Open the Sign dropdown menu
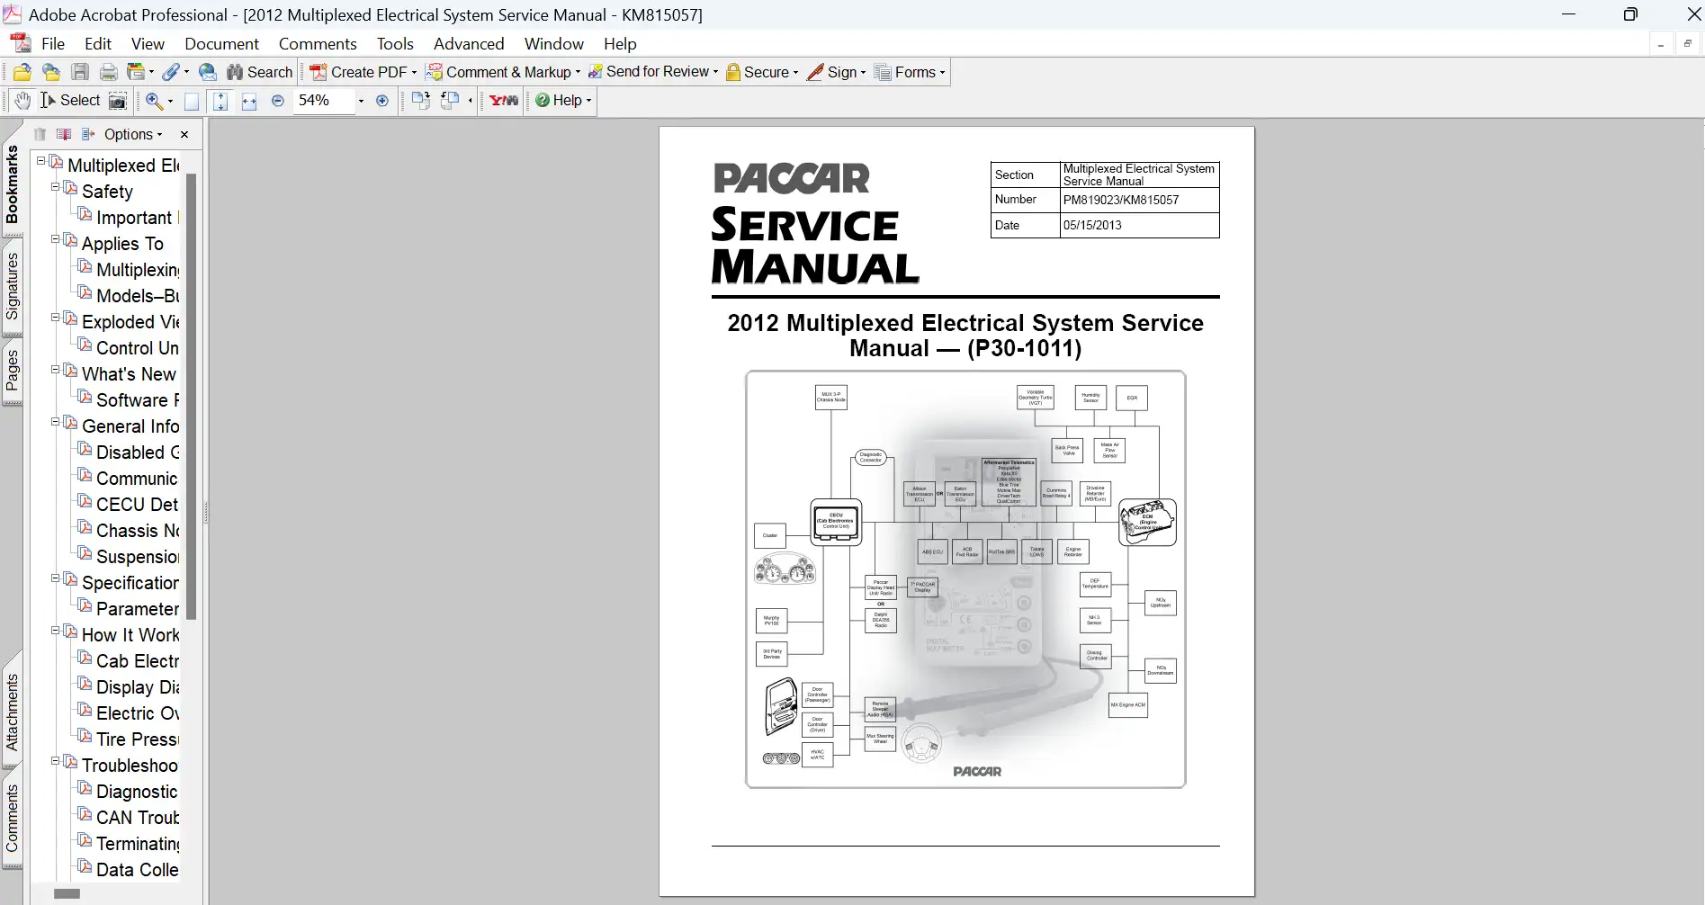Image resolution: width=1705 pixels, height=905 pixels. pyautogui.click(x=837, y=72)
